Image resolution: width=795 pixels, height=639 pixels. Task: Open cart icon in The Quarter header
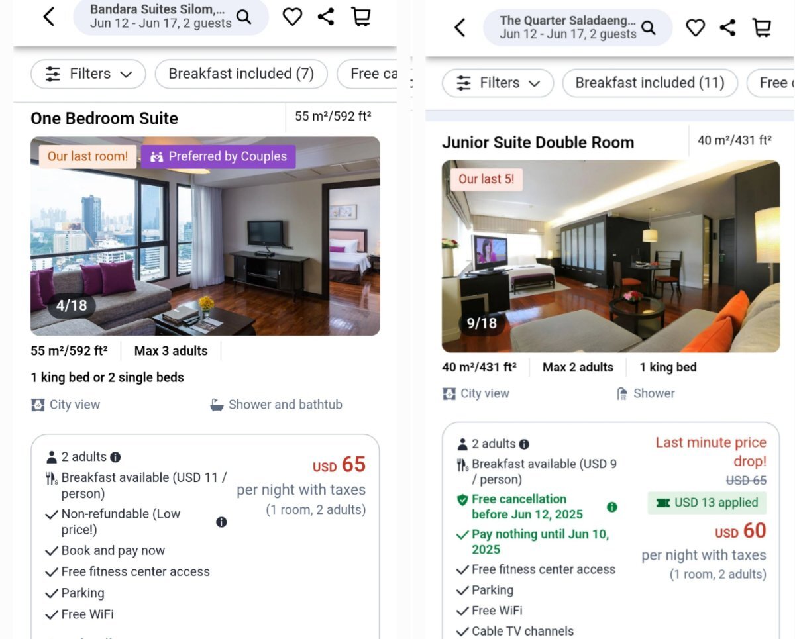coord(762,27)
